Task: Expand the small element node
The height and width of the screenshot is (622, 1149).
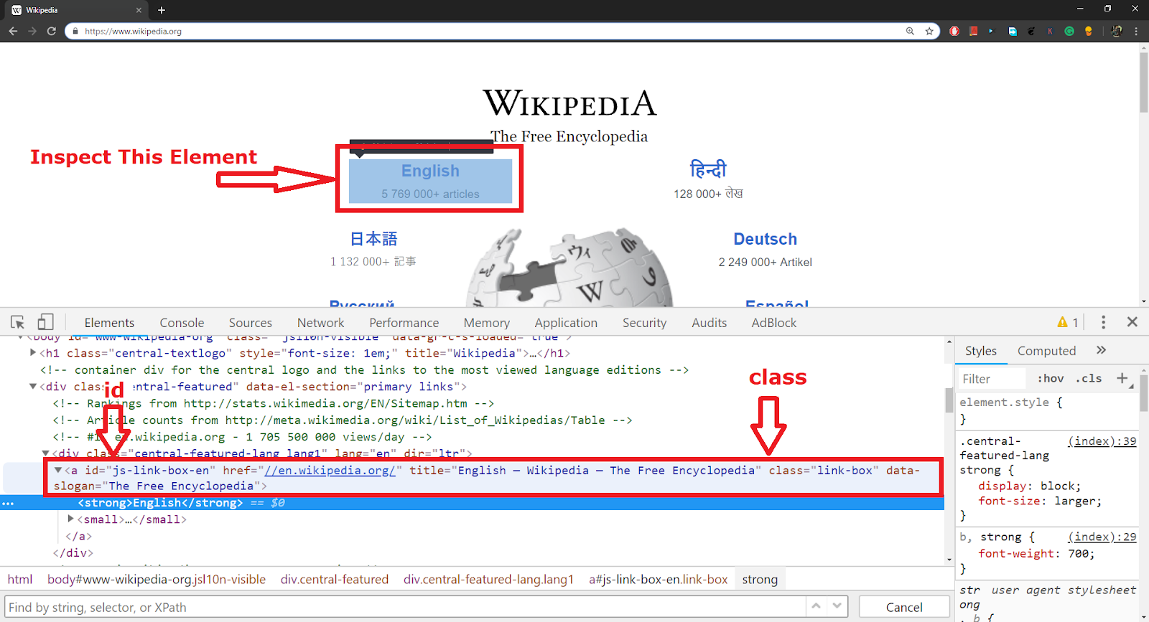Action: click(x=71, y=519)
